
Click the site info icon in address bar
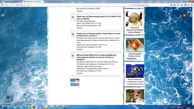5,5
